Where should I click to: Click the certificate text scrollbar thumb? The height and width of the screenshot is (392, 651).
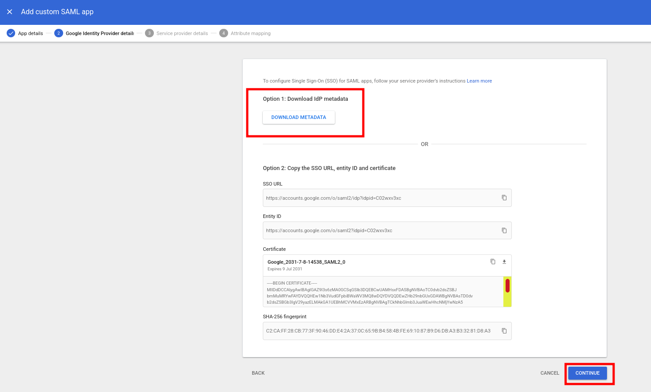(x=507, y=285)
